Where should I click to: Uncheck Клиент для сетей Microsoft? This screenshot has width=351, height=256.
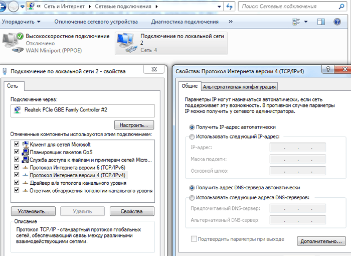click(x=17, y=145)
